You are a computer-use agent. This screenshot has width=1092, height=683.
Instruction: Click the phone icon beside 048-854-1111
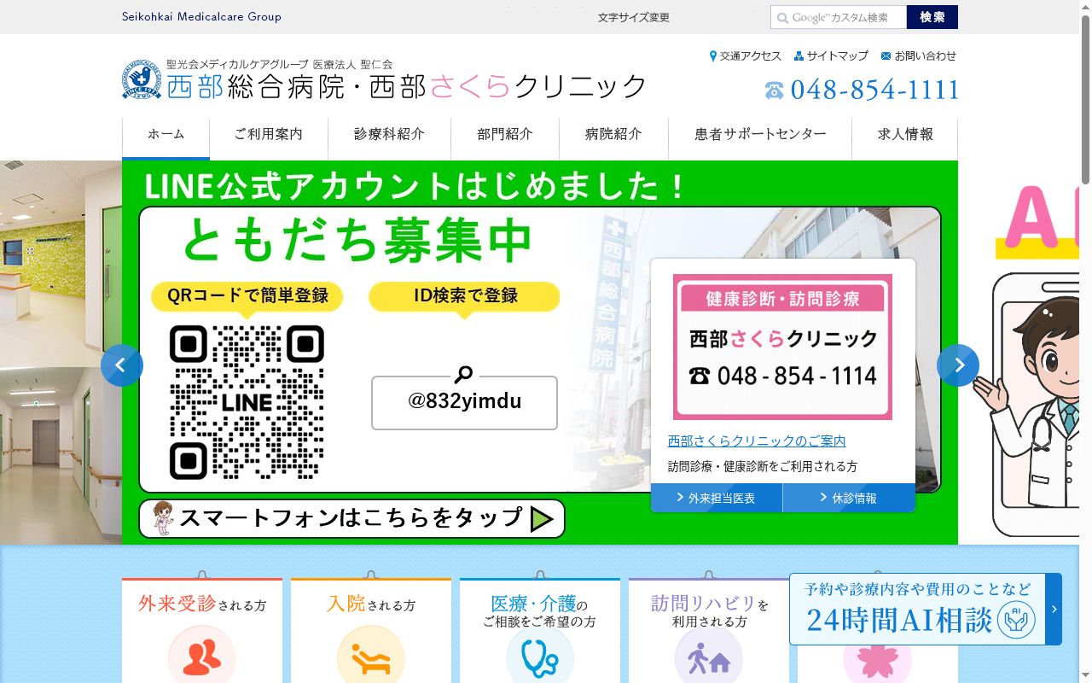[774, 90]
